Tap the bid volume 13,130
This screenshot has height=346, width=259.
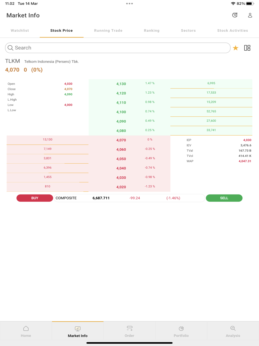pyautogui.click(x=48, y=140)
